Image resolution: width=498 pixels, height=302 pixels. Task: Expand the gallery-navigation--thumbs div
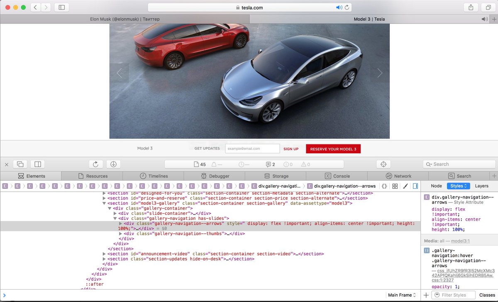pos(121,234)
